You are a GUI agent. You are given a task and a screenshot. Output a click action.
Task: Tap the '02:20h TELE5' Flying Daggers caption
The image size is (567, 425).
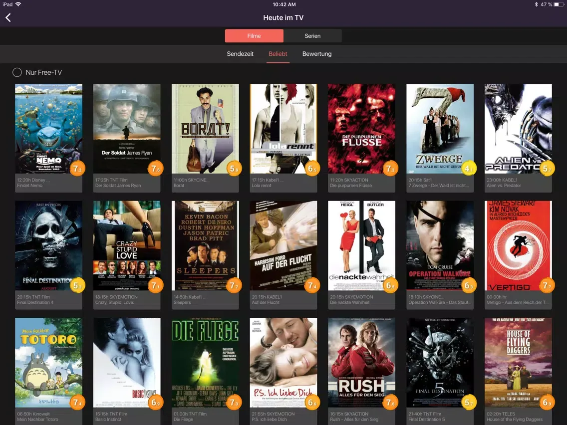[x=518, y=417]
